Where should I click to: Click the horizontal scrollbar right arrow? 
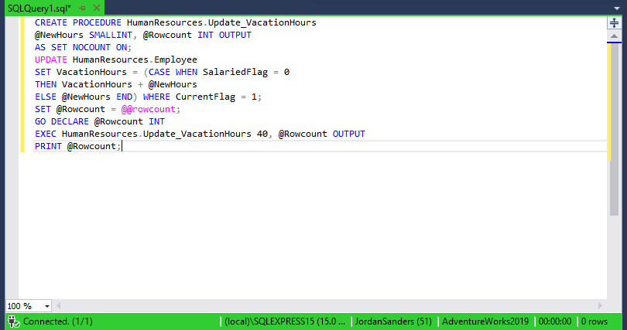pos(600,306)
